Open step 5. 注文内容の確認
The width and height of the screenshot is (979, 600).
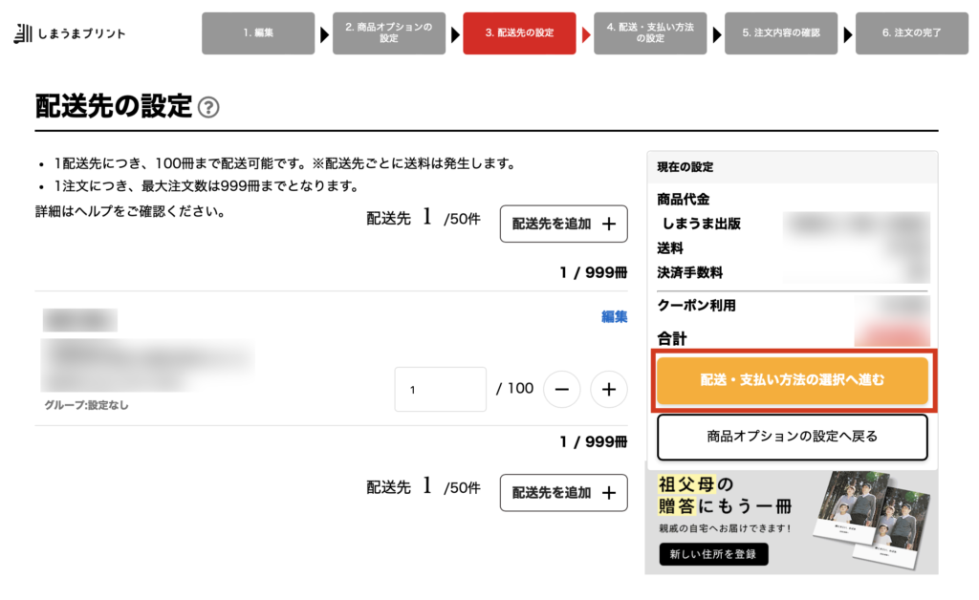(x=780, y=33)
